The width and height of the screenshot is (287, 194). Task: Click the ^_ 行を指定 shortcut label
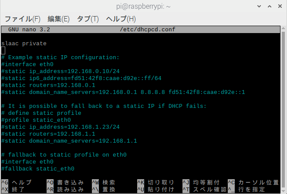(246, 189)
